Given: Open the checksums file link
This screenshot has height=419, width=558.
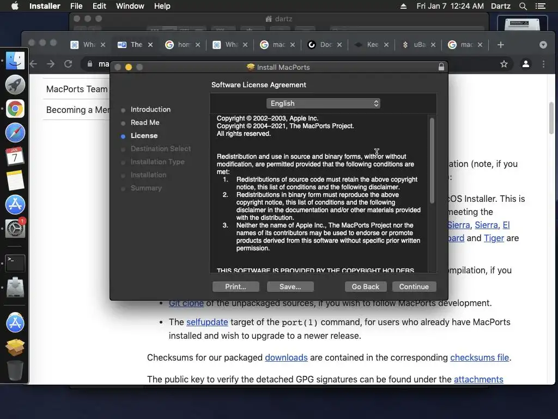Looking at the screenshot, I should pyautogui.click(x=480, y=357).
